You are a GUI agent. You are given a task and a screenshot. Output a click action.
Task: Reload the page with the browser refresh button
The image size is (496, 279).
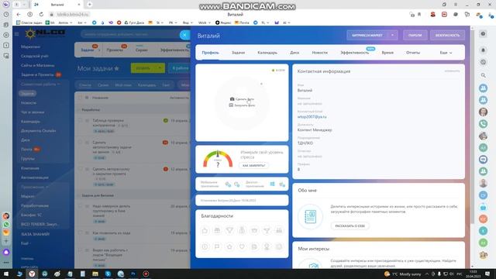pyautogui.click(x=41, y=14)
